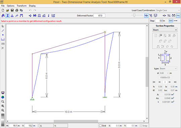Expand the Beam section name dropdown
The height and width of the screenshot is (128, 181).
pos(165,30)
